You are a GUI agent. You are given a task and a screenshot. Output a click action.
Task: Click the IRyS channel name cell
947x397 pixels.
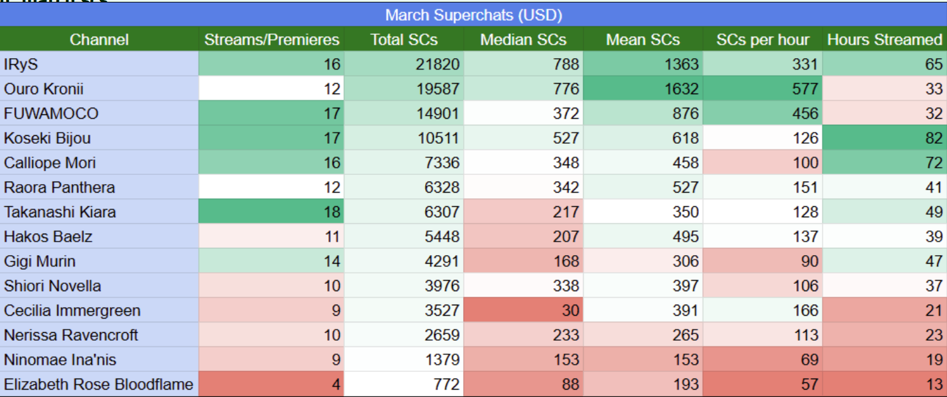(99, 64)
